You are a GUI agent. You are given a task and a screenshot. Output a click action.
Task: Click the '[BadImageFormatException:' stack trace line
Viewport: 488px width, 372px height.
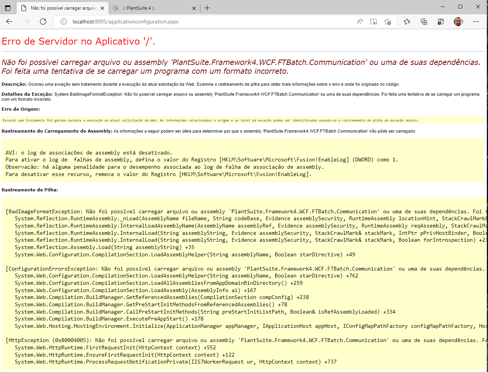point(246,211)
